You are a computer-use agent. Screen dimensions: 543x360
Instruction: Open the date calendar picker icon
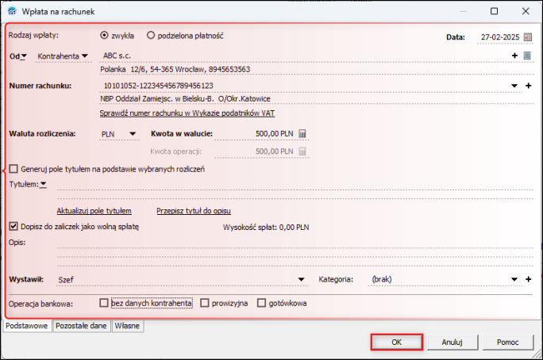click(528, 37)
